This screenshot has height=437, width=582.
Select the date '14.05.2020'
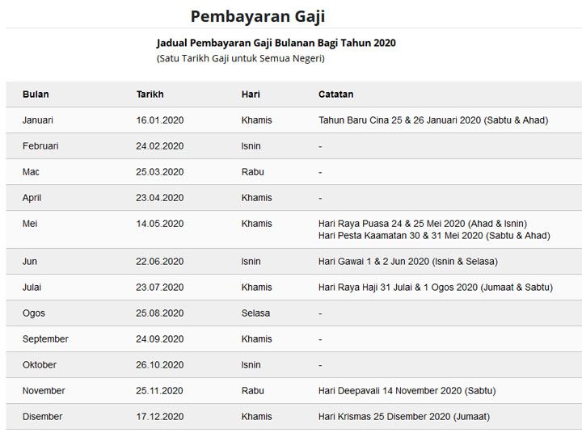pos(159,224)
